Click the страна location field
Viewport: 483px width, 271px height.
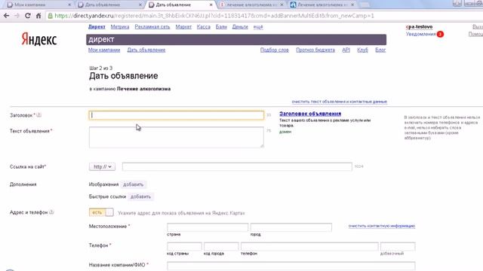pos(208,227)
